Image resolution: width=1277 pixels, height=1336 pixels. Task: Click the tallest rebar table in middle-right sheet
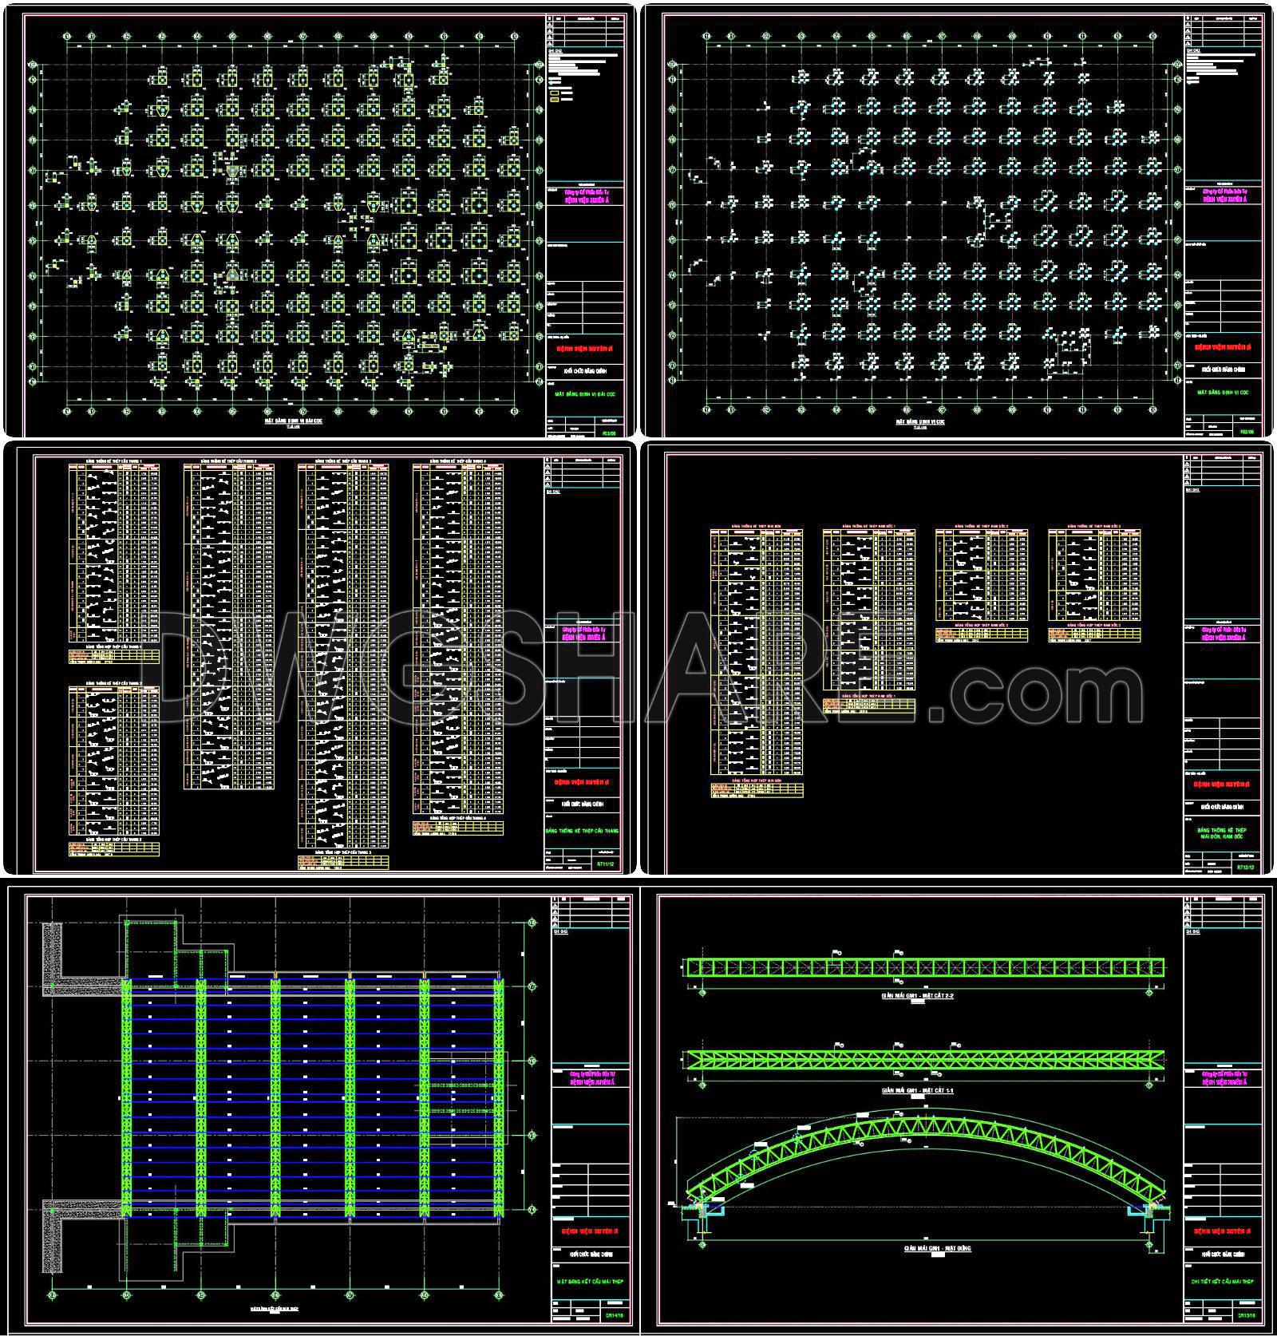pyautogui.click(x=756, y=654)
